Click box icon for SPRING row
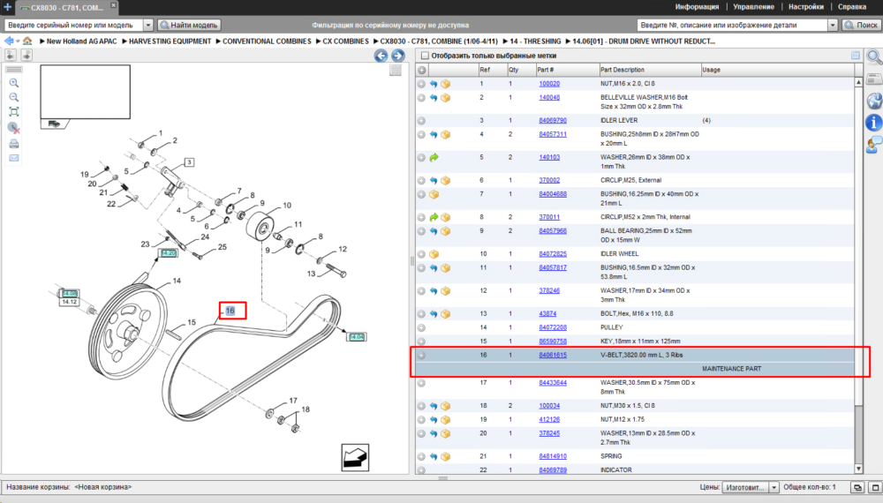The width and height of the screenshot is (883, 503). pyautogui.click(x=445, y=457)
